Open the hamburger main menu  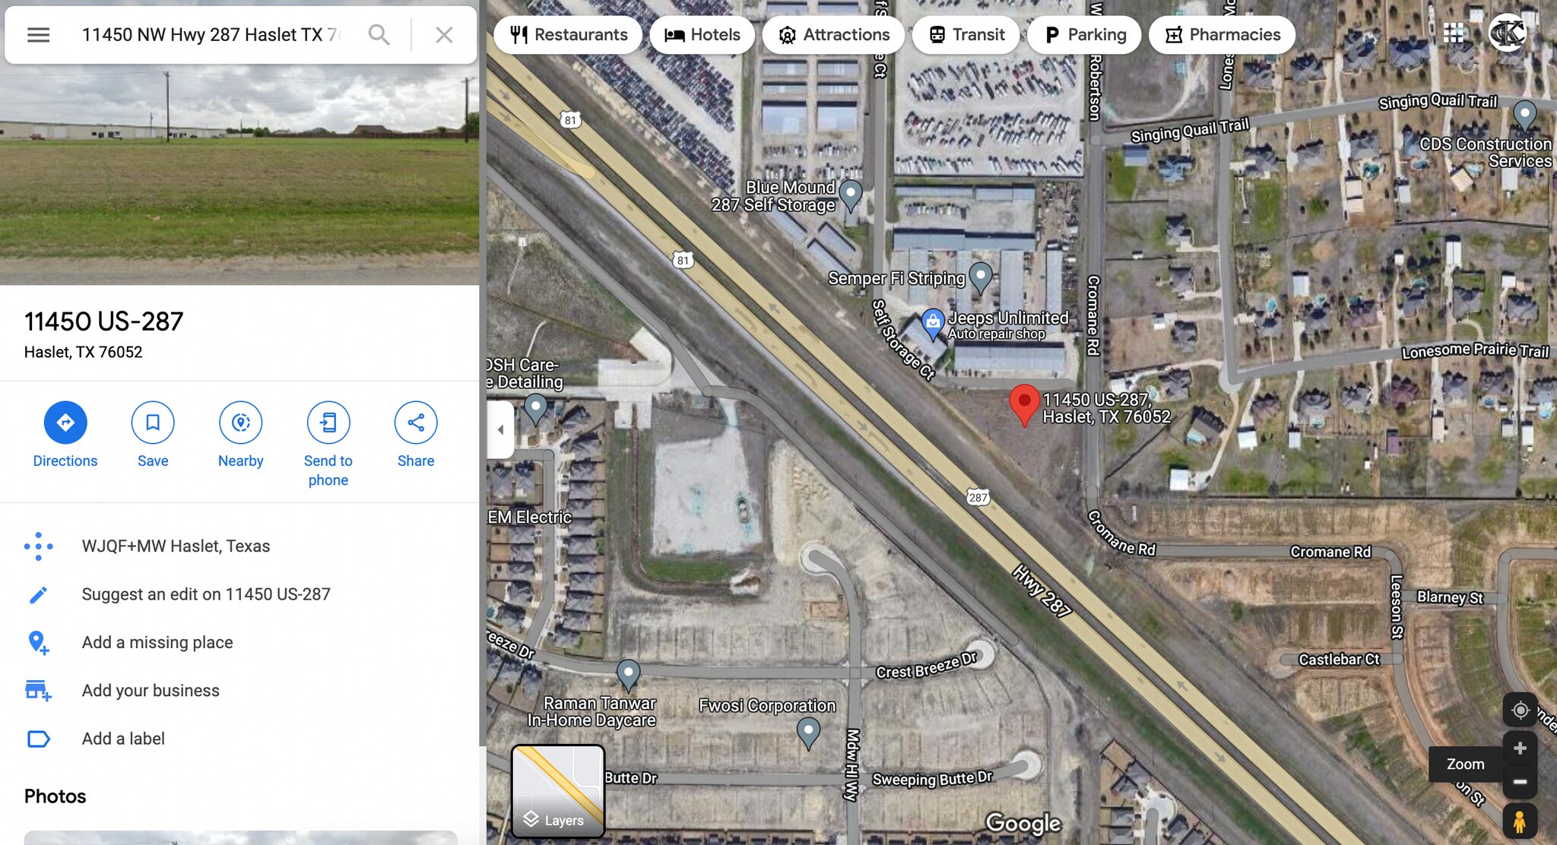pyautogui.click(x=38, y=35)
